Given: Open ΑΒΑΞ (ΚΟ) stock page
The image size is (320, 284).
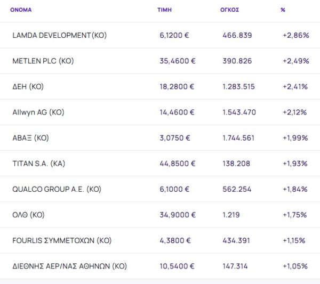Looking at the screenshot, I should (x=30, y=138).
